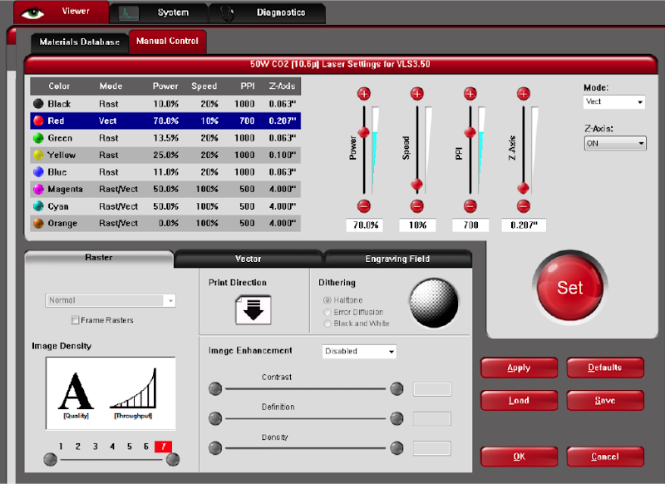
Task: Open the Image Enhancement Disabled dropdown
Action: point(359,351)
